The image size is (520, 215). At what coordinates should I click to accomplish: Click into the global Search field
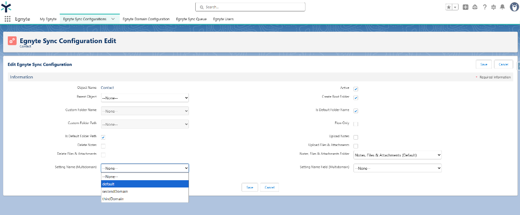[250, 7]
